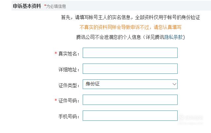The image size is (211, 133).
Task: Focus the 详细地址 text box
Action: [x=130, y=69]
